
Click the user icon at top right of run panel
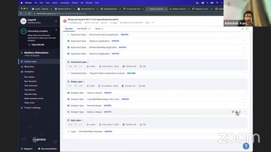[x=243, y=29]
